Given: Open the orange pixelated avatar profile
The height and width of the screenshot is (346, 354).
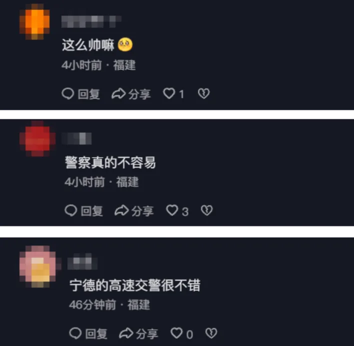Looking at the screenshot, I should [x=34, y=21].
